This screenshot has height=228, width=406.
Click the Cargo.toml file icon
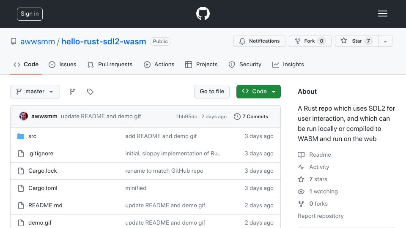pos(21,188)
